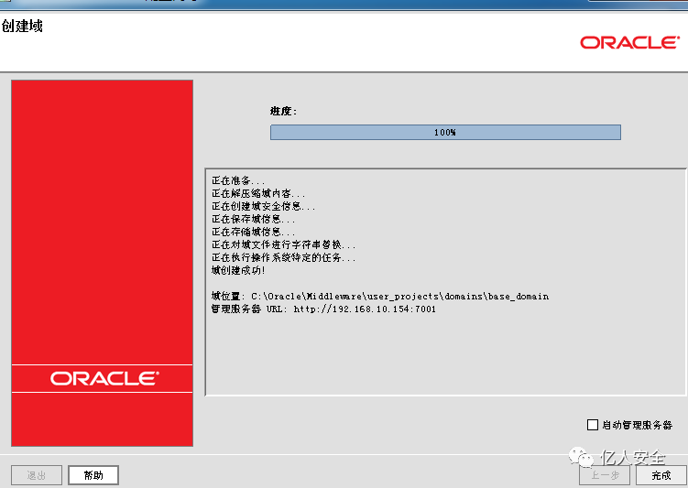688x488 pixels.
Task: Select the 正在存储域信息... log line
Action: tap(253, 232)
